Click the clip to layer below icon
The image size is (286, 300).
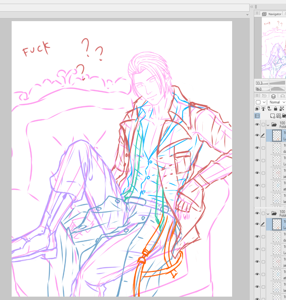pyautogui.click(x=257, y=109)
